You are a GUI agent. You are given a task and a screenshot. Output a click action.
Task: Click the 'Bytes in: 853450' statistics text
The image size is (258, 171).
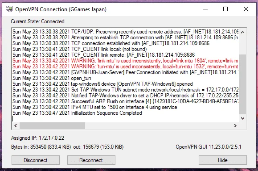(67, 147)
